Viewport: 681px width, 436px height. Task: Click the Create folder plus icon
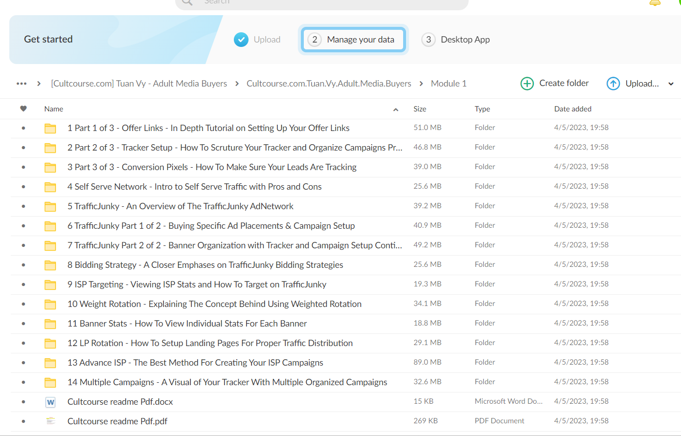527,84
